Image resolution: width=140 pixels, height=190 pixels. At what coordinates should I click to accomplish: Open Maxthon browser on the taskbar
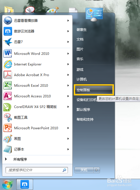point(25,184)
